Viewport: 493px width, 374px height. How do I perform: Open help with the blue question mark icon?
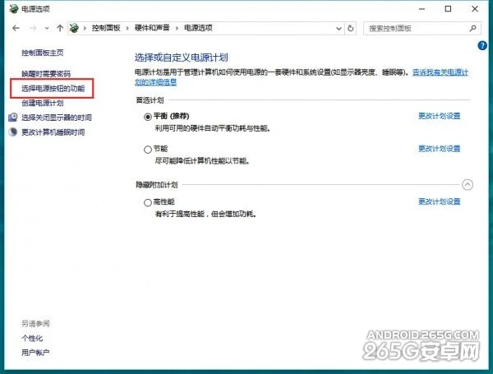[x=481, y=45]
